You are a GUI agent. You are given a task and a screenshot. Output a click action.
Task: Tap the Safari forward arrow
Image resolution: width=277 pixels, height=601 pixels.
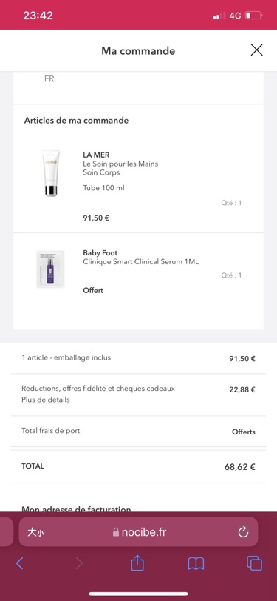79,563
